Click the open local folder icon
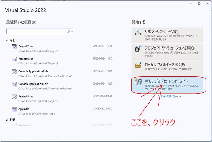The height and width of the screenshot is (142, 212). click(138, 65)
